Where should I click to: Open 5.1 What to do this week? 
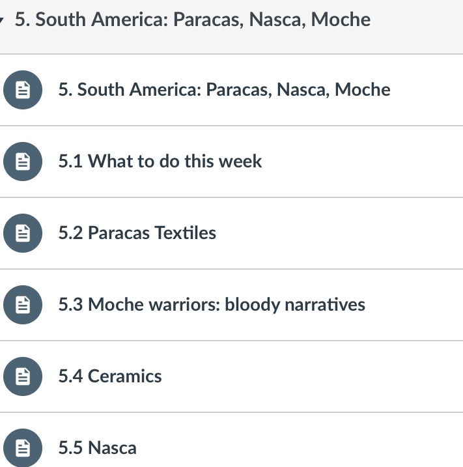[160, 162]
